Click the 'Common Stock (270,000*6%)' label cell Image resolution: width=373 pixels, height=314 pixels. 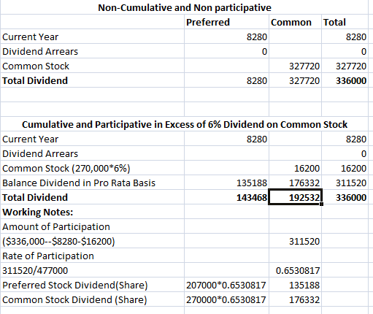coord(93,168)
